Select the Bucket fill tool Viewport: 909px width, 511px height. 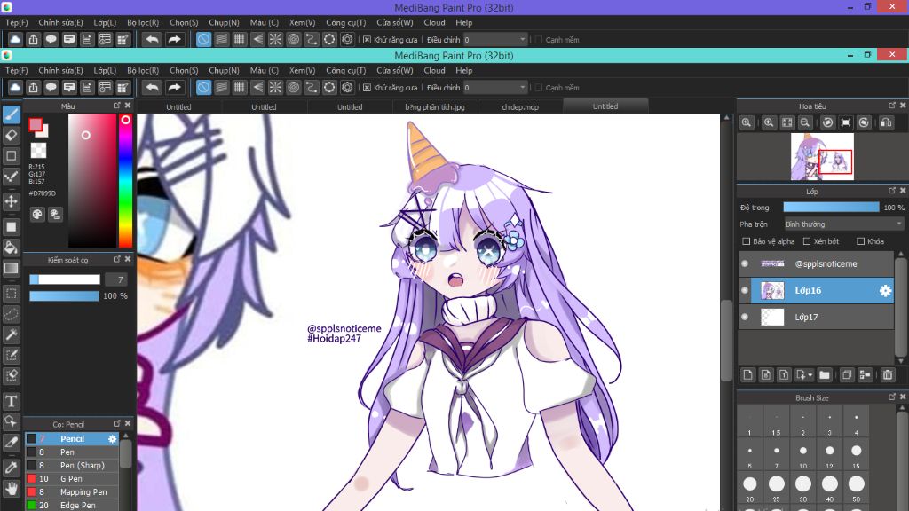11,248
